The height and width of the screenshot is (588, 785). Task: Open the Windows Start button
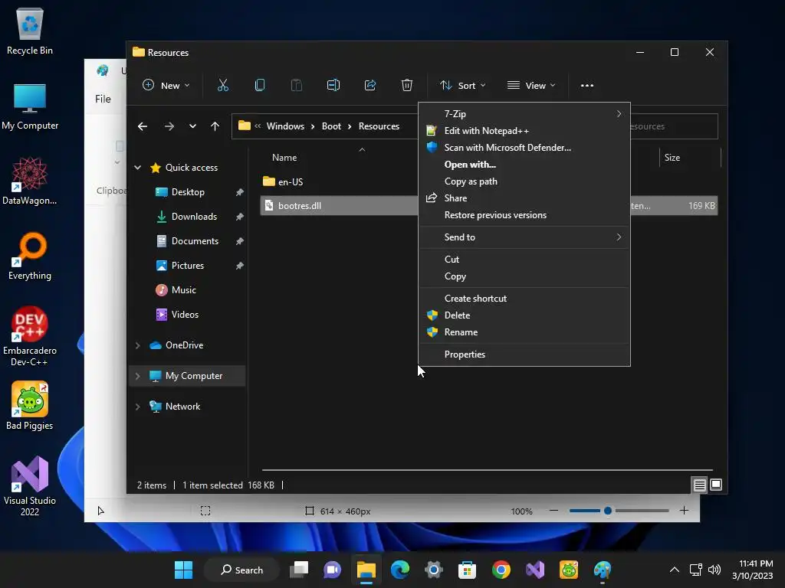[184, 570]
